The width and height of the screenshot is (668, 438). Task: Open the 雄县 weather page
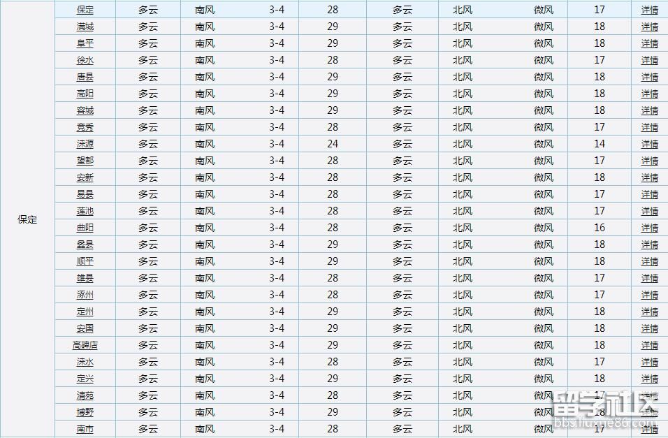(84, 278)
